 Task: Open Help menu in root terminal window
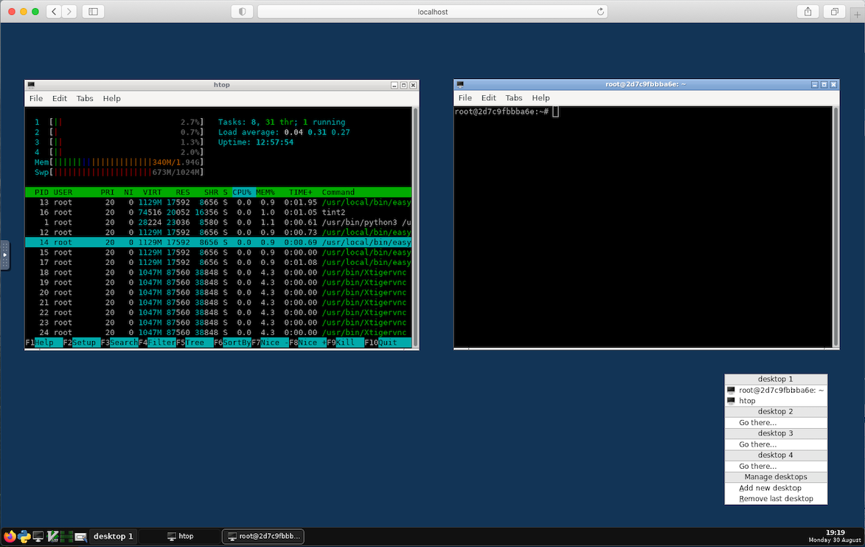point(541,97)
